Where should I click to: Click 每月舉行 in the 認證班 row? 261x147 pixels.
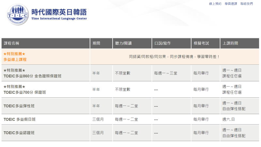[x=201, y=133]
